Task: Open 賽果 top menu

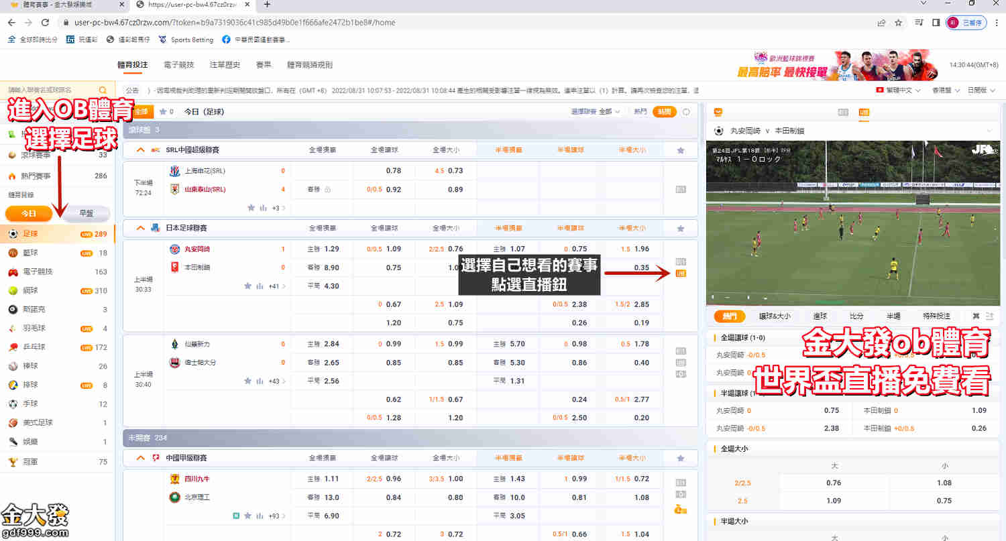Action: click(264, 65)
